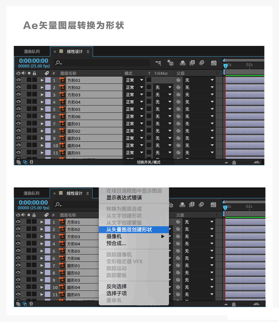
Task: Open composition mini-flowchart icon in top panel
Action: pyautogui.click(x=158, y=63)
